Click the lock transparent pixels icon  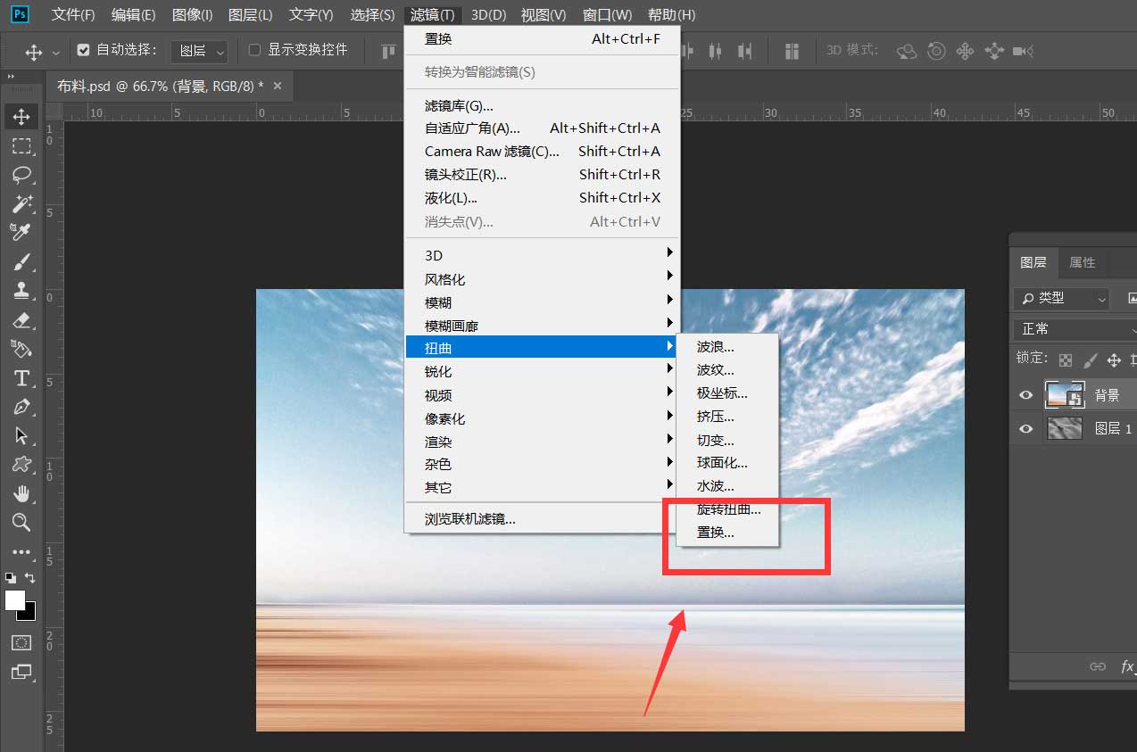1066,359
